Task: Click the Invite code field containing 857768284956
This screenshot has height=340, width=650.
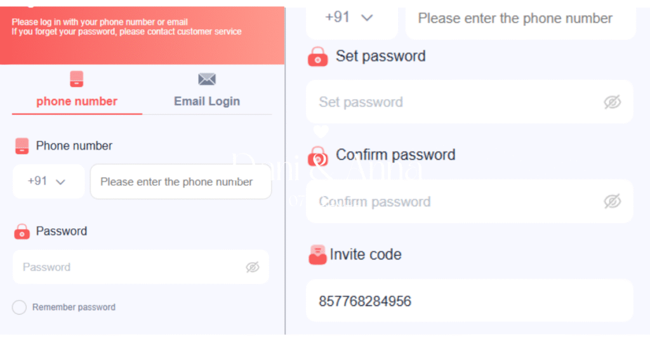Action: 468,301
